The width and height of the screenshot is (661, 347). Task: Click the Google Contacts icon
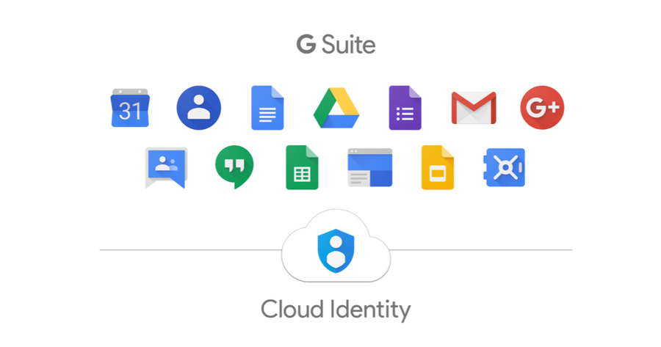(198, 108)
